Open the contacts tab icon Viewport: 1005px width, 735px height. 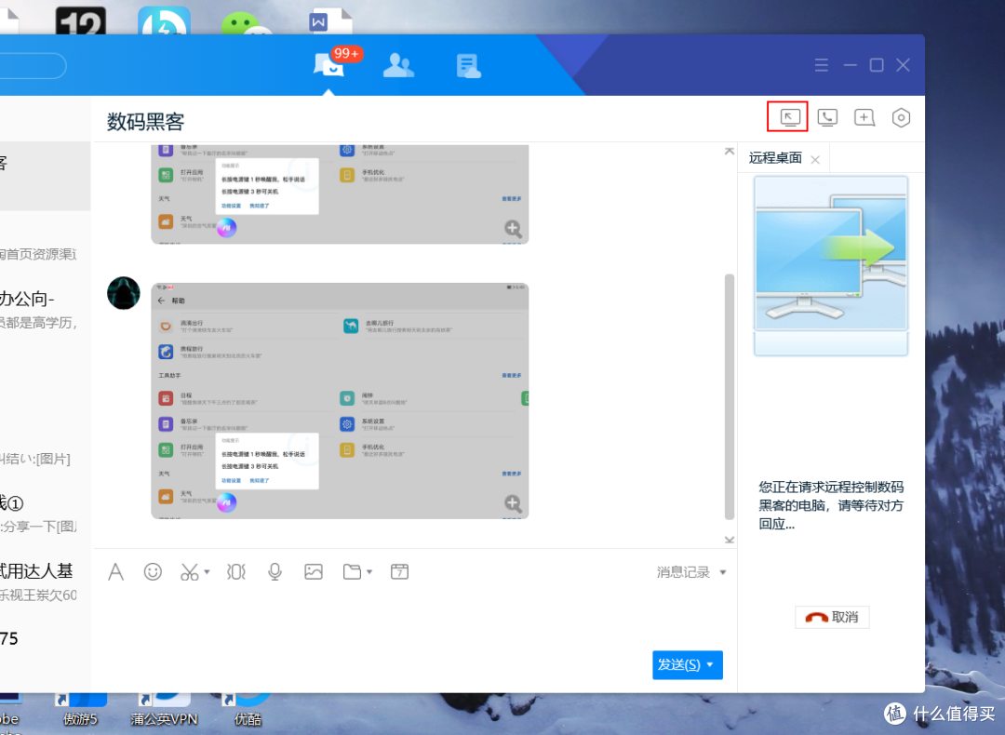pyautogui.click(x=398, y=65)
